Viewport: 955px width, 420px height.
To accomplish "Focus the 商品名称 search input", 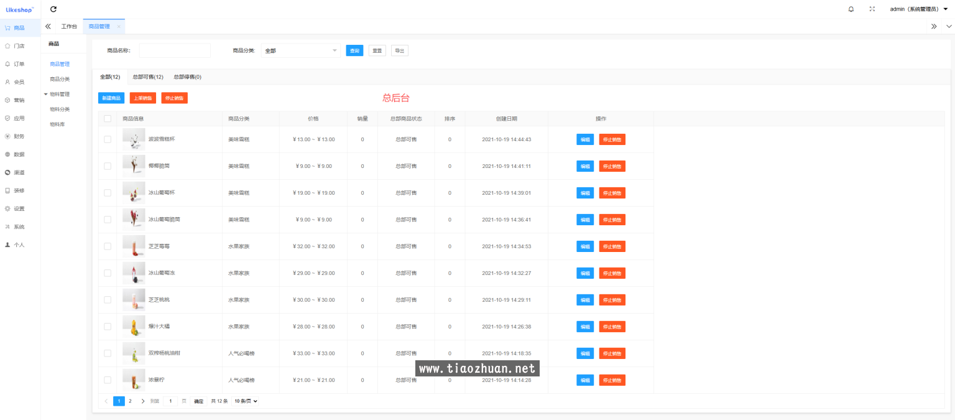I will pos(175,50).
